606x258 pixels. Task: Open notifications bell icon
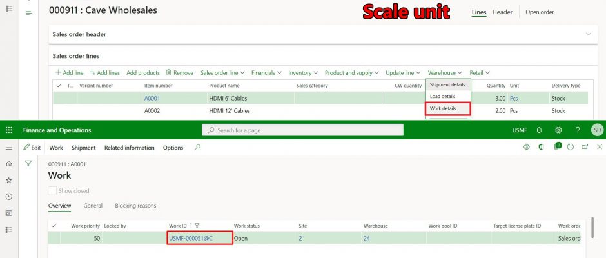539,130
